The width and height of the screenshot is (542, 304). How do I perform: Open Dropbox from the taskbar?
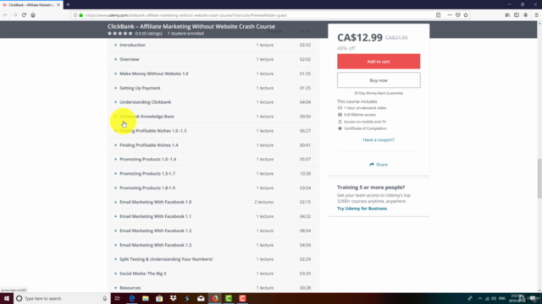point(173,298)
